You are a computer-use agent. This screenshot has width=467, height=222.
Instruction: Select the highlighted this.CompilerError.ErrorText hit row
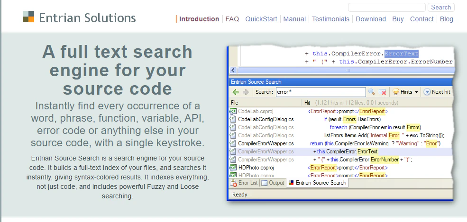341,151
